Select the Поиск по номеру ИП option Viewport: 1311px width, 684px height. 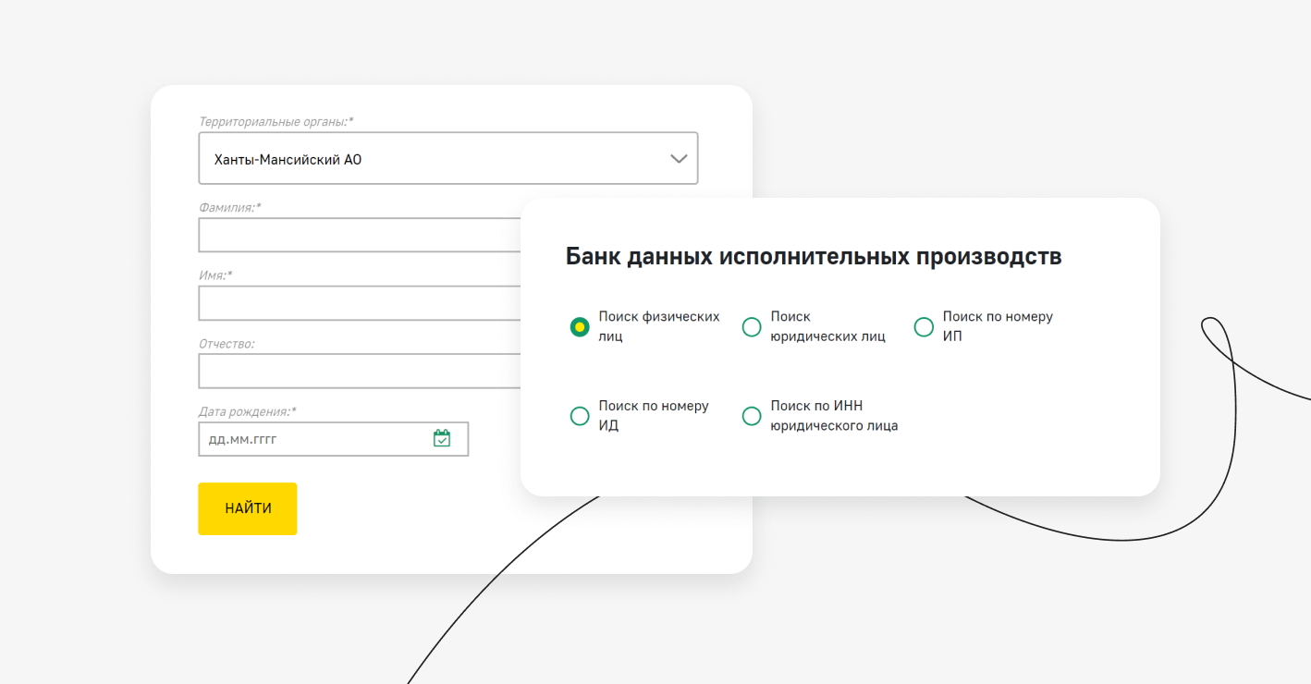pyautogui.click(x=924, y=326)
